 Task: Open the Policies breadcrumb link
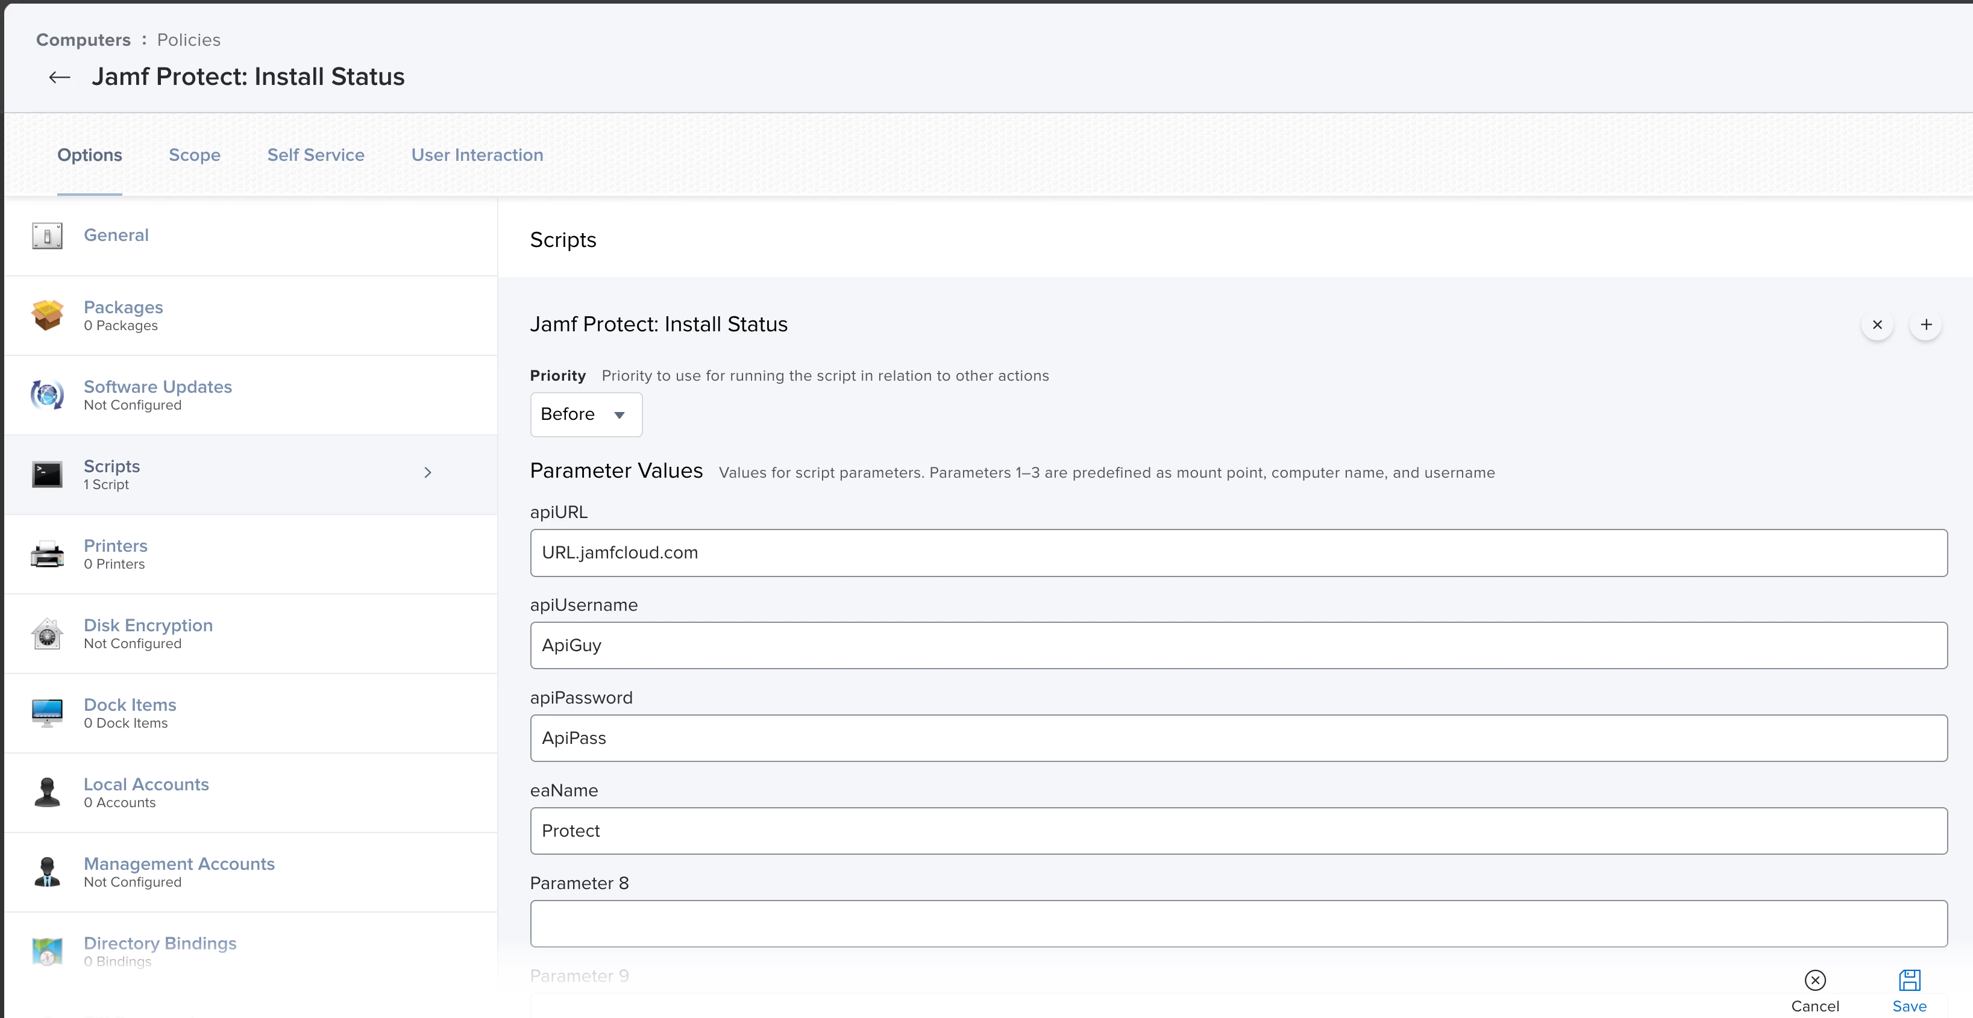tap(189, 40)
